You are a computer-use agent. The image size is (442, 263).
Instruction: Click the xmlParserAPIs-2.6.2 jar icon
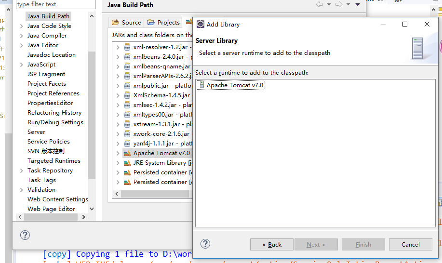click(x=127, y=76)
